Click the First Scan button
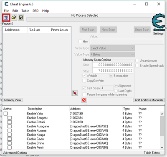 click(88, 30)
